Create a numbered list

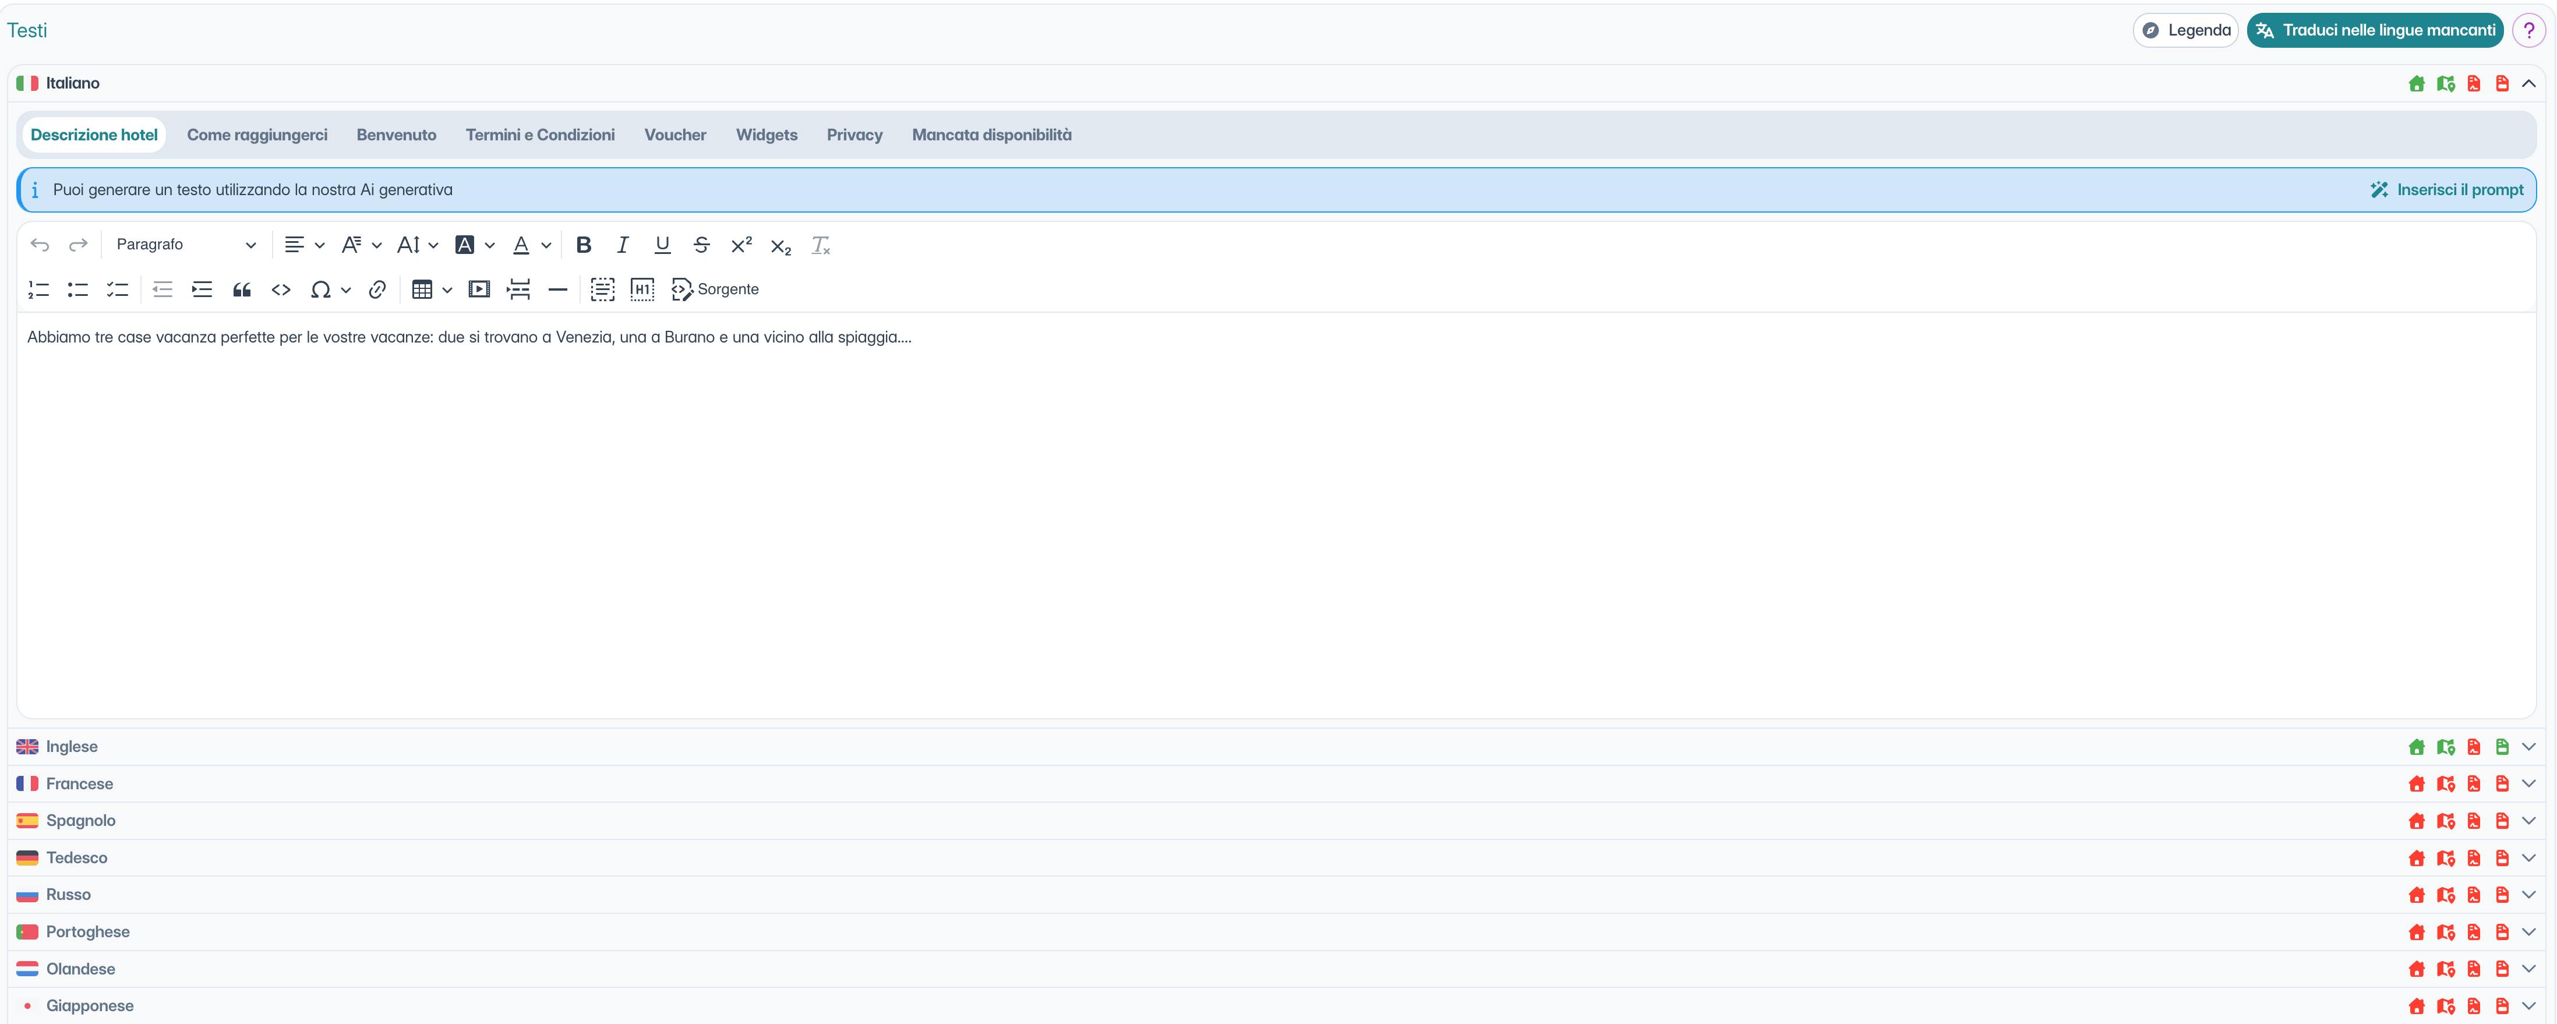click(38, 289)
